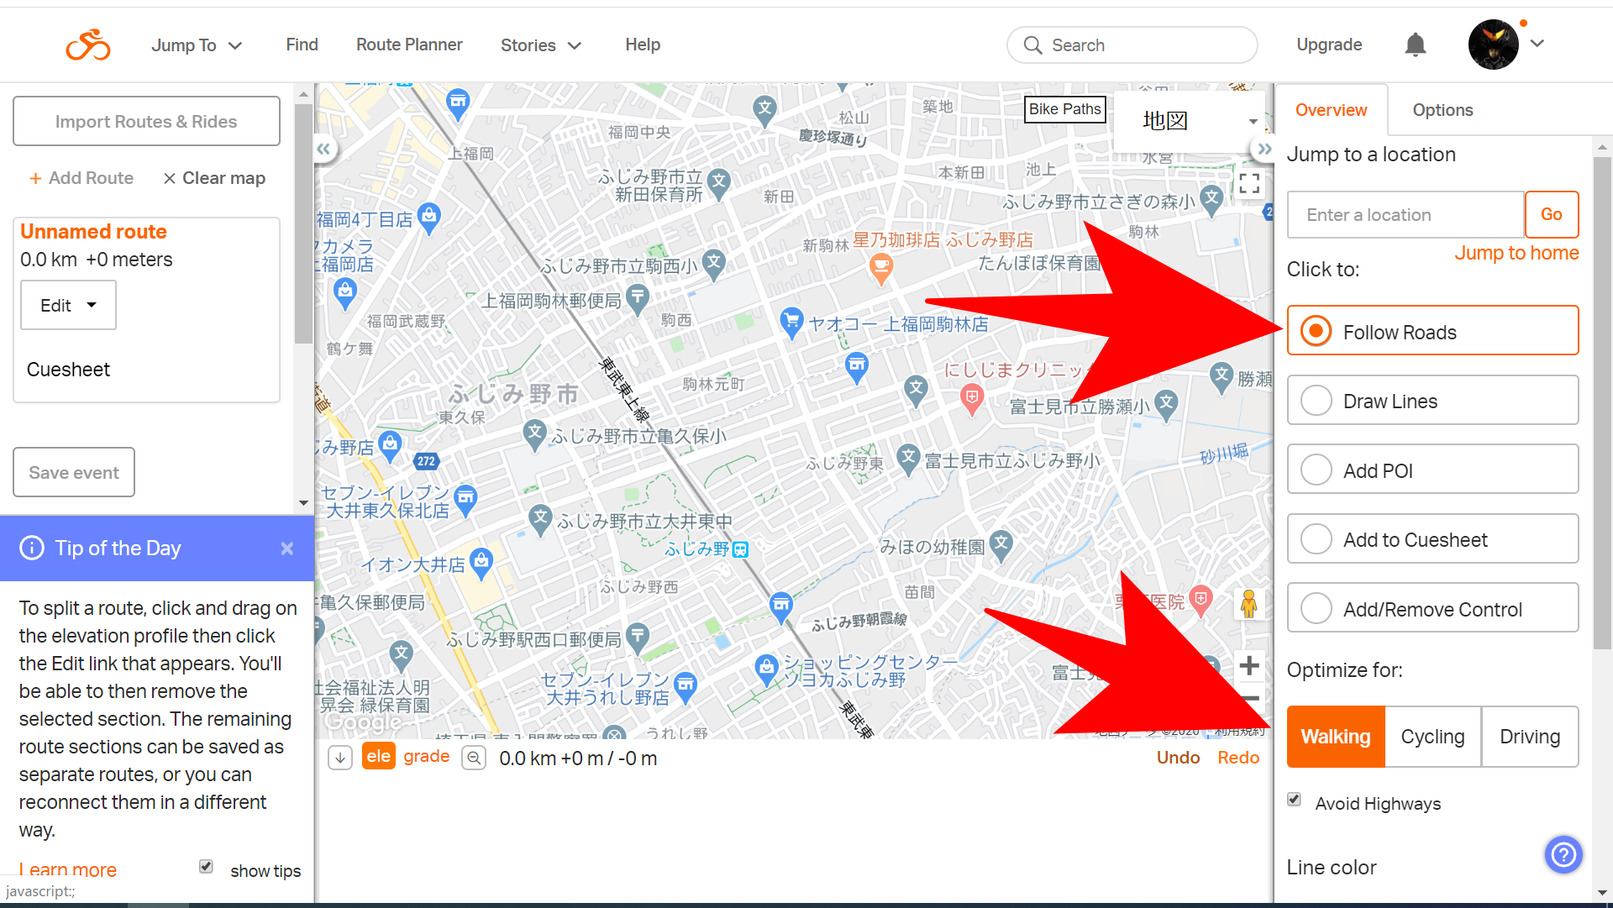Click the Ride with GPS bicycle logo

coord(88,45)
